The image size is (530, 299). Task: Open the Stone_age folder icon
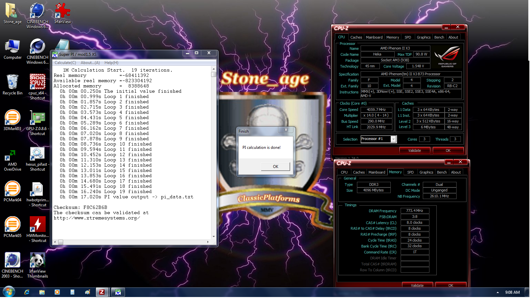13,14
